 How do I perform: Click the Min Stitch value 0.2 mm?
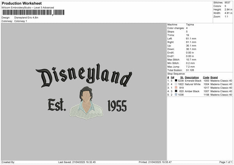point(190,63)
